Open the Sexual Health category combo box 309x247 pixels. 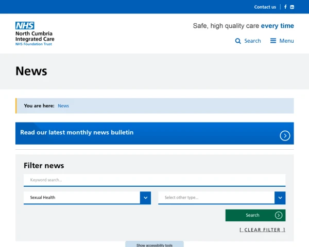pyautogui.click(x=87, y=198)
